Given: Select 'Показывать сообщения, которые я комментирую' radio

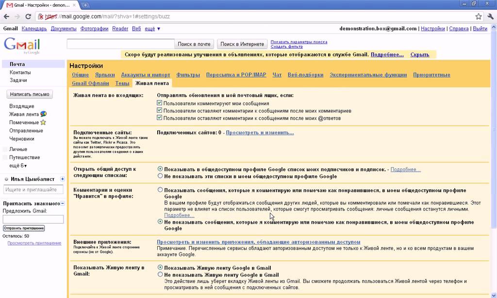Looking at the screenshot, I should coord(160,190).
